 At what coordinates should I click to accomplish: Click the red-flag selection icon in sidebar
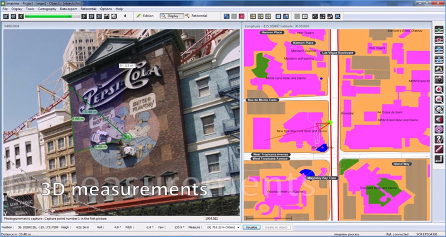tap(439, 120)
